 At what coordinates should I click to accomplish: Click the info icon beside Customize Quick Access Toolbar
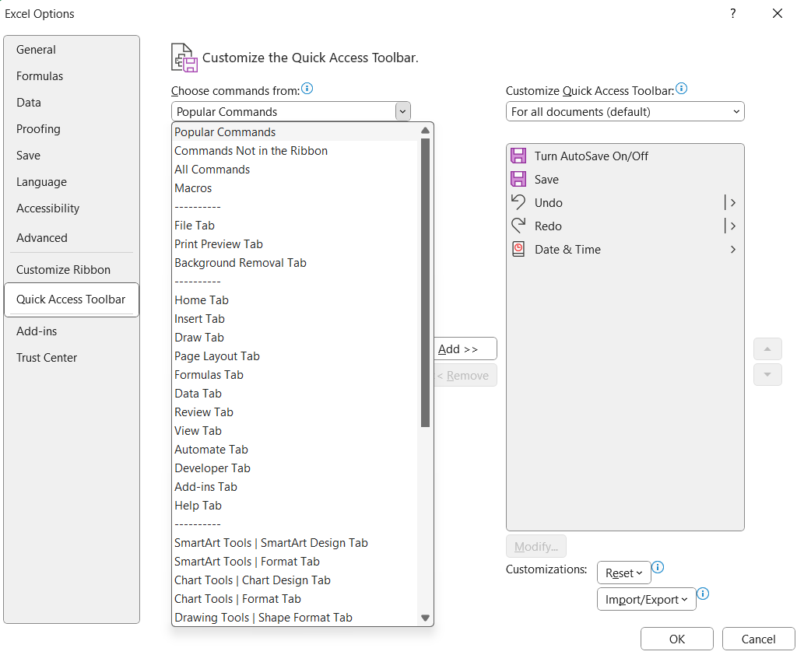681,89
